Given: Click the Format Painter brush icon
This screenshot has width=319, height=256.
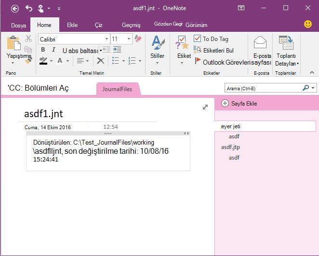Looking at the screenshot, I should 28,60.
